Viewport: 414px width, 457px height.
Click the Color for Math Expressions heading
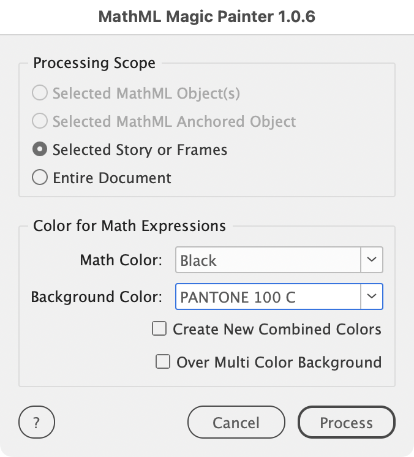click(x=129, y=226)
